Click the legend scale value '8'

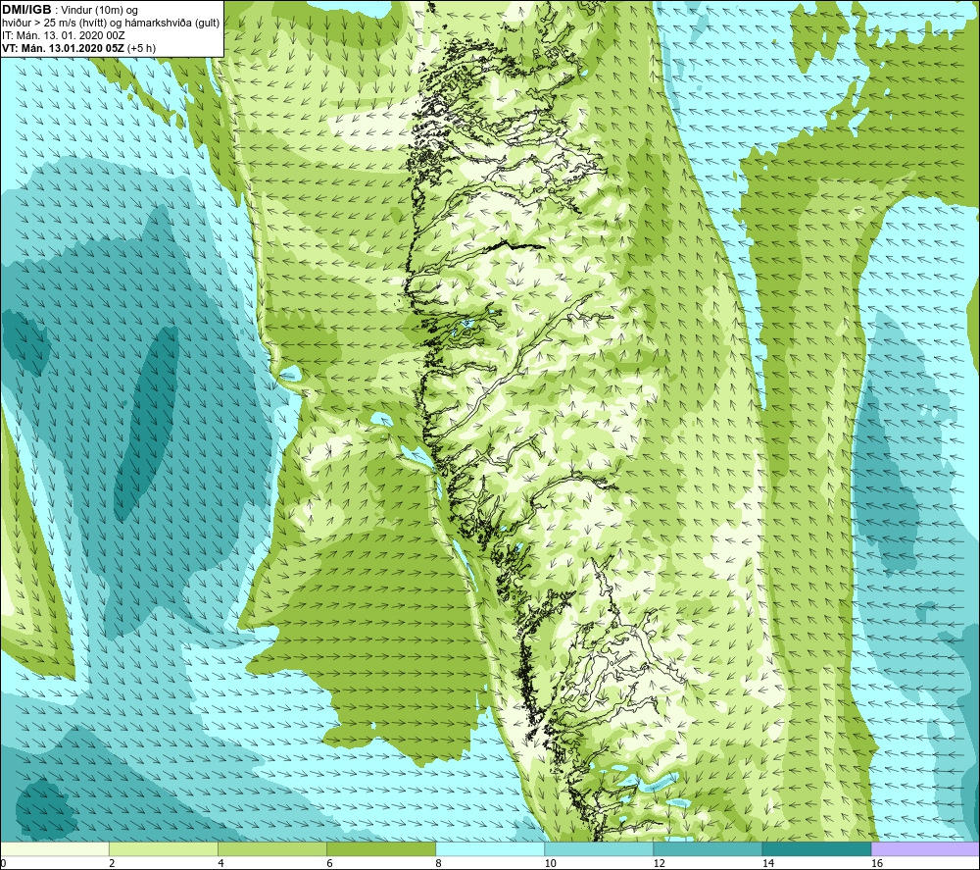[438, 863]
